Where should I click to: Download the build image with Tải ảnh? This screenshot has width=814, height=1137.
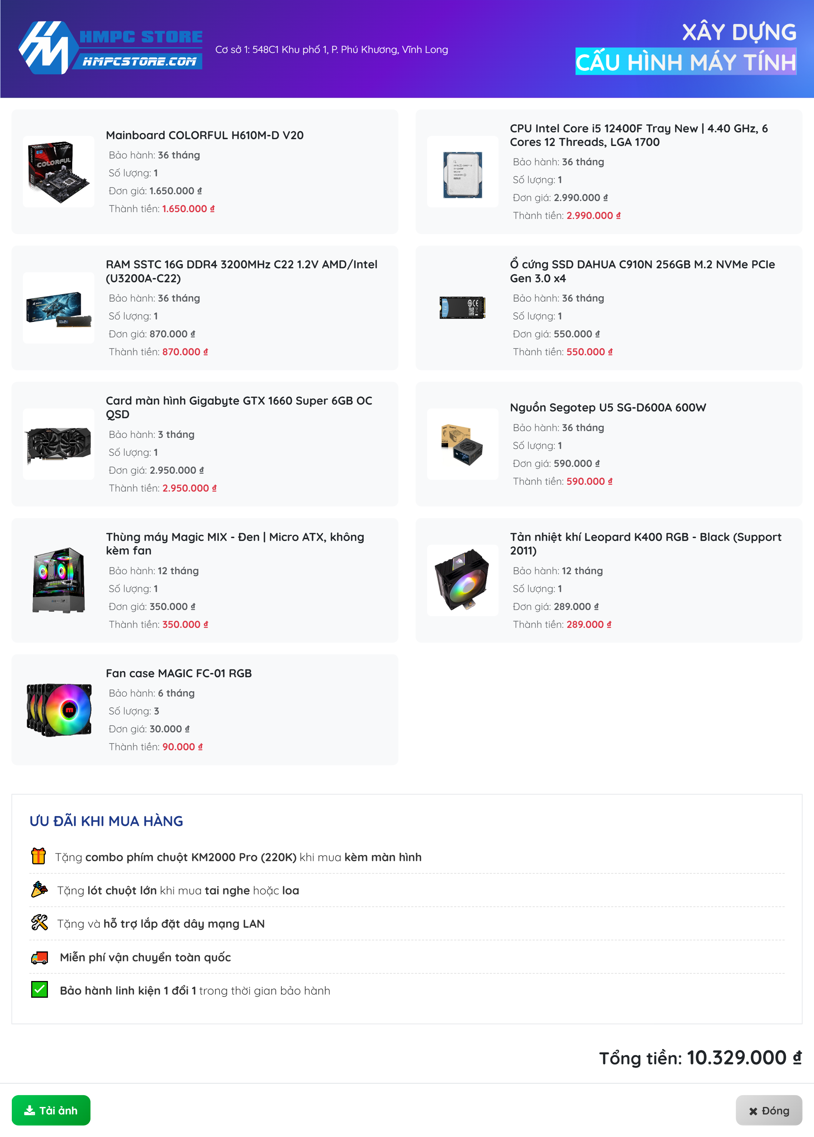(x=51, y=1111)
